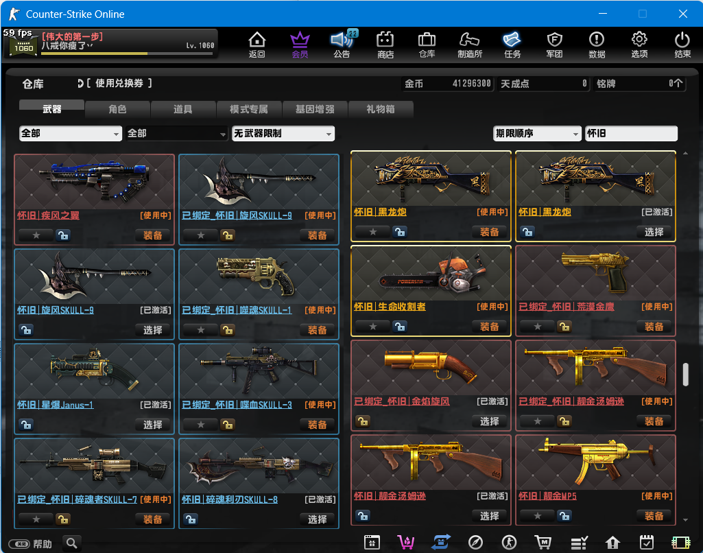Open the checklist icon in bottom bar
Image resolution: width=703 pixels, height=553 pixels.
point(579,543)
